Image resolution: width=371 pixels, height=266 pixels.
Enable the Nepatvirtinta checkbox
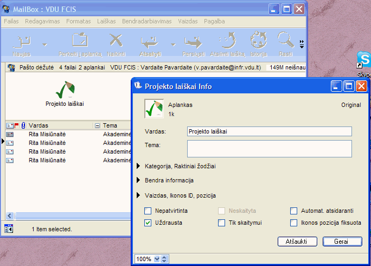coord(148,211)
